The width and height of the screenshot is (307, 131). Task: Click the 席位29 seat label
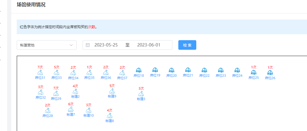click(56, 99)
